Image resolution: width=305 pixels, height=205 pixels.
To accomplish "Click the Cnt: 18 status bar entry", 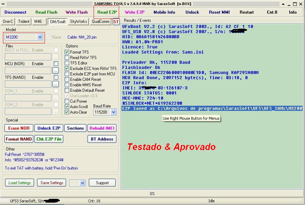I will [94, 201].
